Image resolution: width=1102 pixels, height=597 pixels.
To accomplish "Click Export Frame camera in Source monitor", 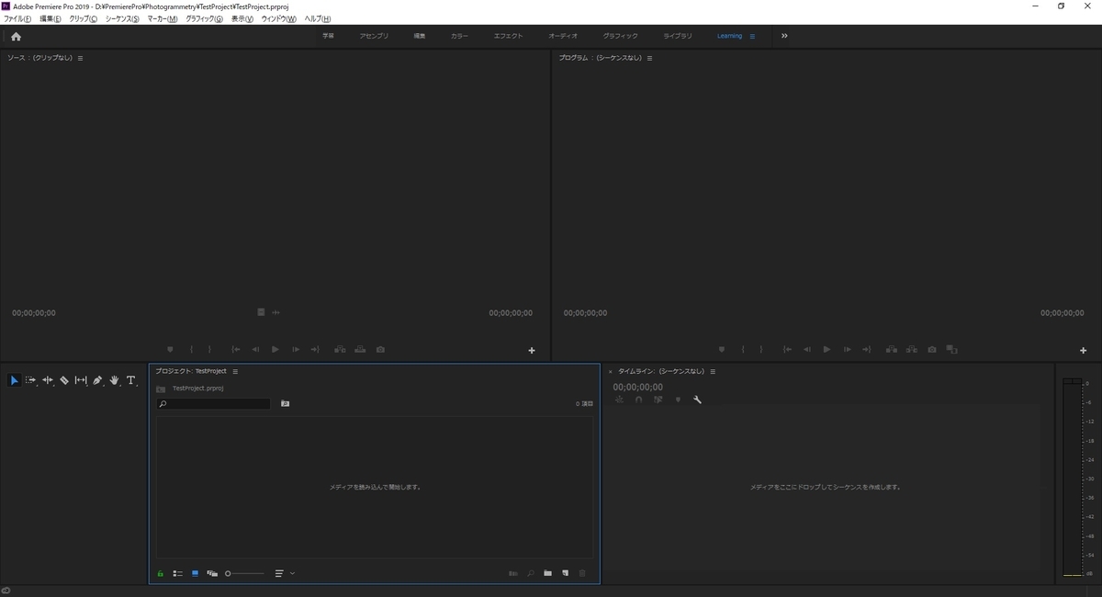I will pos(380,350).
